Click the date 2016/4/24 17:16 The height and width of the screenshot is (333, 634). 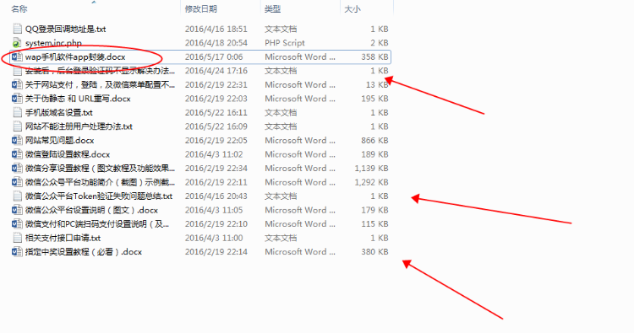pyautogui.click(x=216, y=71)
